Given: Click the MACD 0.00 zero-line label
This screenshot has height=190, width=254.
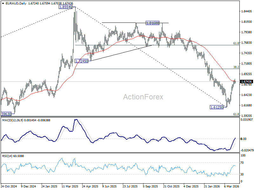Looking at the screenshot, I should tap(244, 139).
